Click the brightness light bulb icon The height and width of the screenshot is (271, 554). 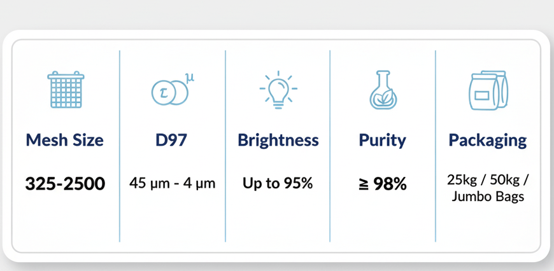coord(278,90)
